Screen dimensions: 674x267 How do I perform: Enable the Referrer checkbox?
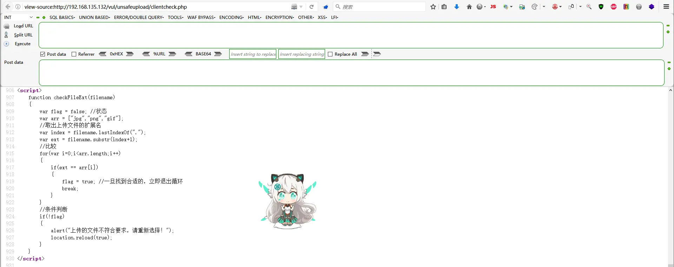pyautogui.click(x=74, y=54)
